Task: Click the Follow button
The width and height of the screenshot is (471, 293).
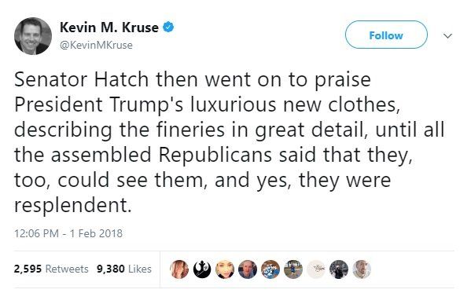Action: click(x=386, y=35)
